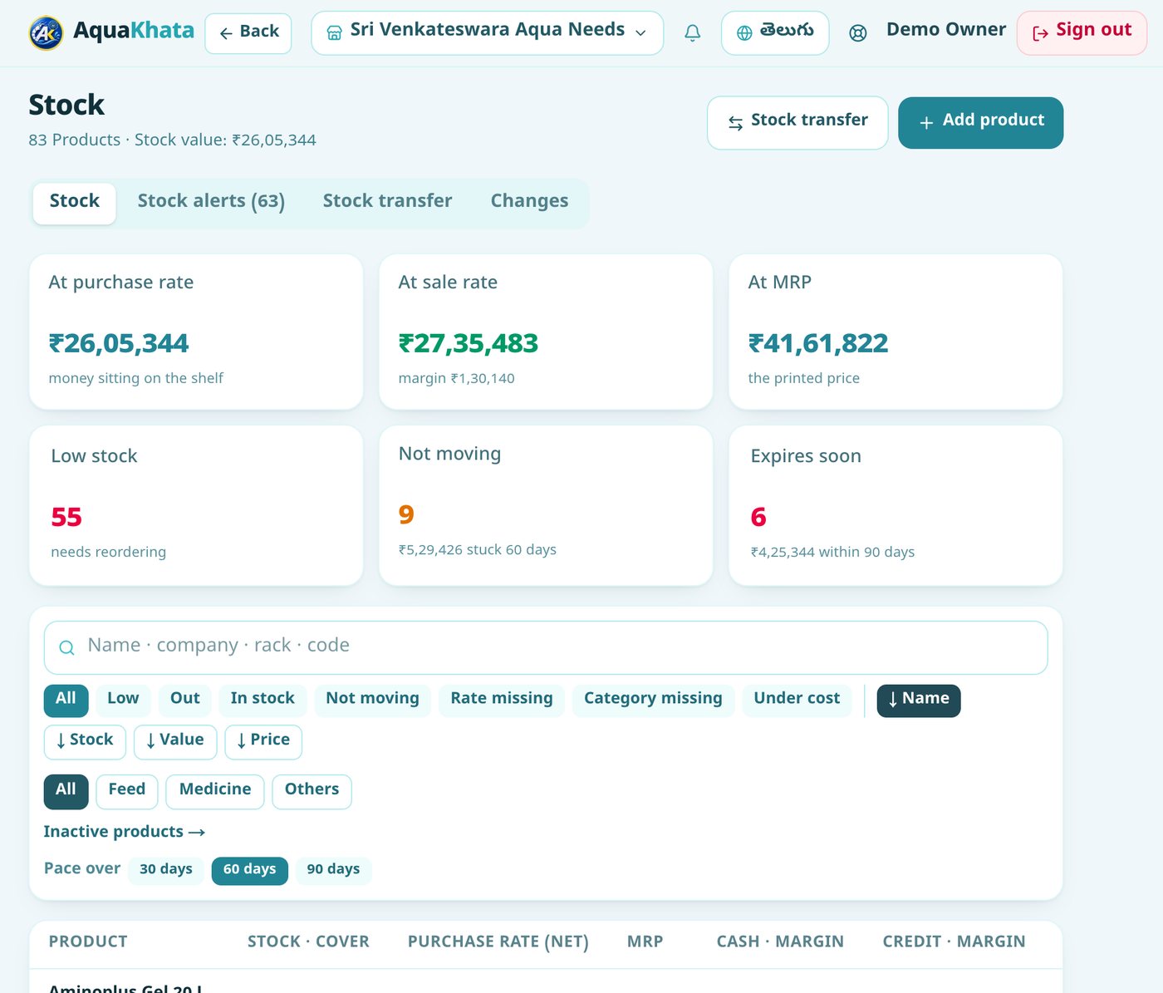The height and width of the screenshot is (993, 1163).
Task: Open the Low stock 55 card
Action: point(196,505)
